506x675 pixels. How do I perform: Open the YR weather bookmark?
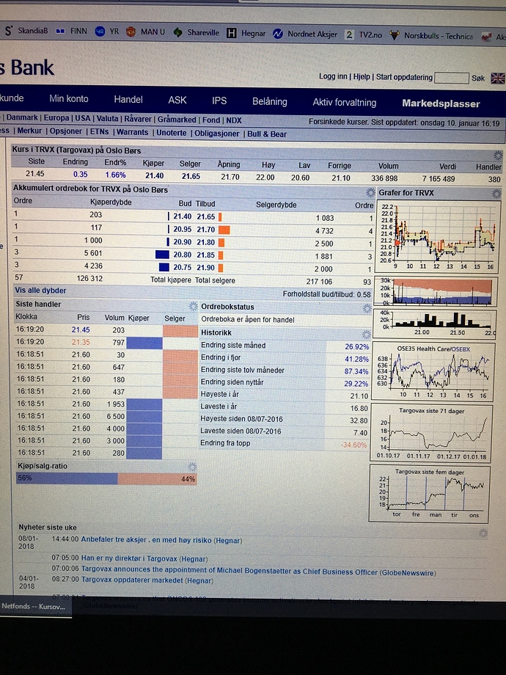point(107,32)
